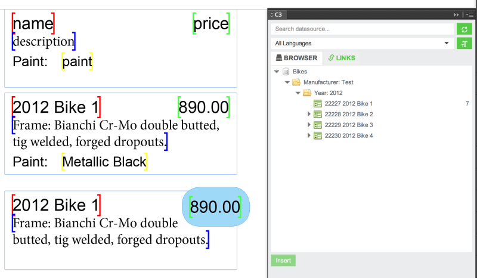Open the All Languages dropdown
477x278 pixels.
(x=362, y=44)
